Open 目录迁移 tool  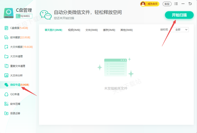(x=15, y=113)
